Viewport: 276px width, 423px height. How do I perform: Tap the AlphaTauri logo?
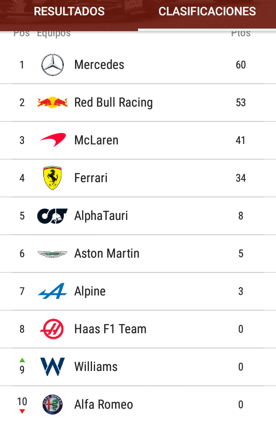click(53, 216)
